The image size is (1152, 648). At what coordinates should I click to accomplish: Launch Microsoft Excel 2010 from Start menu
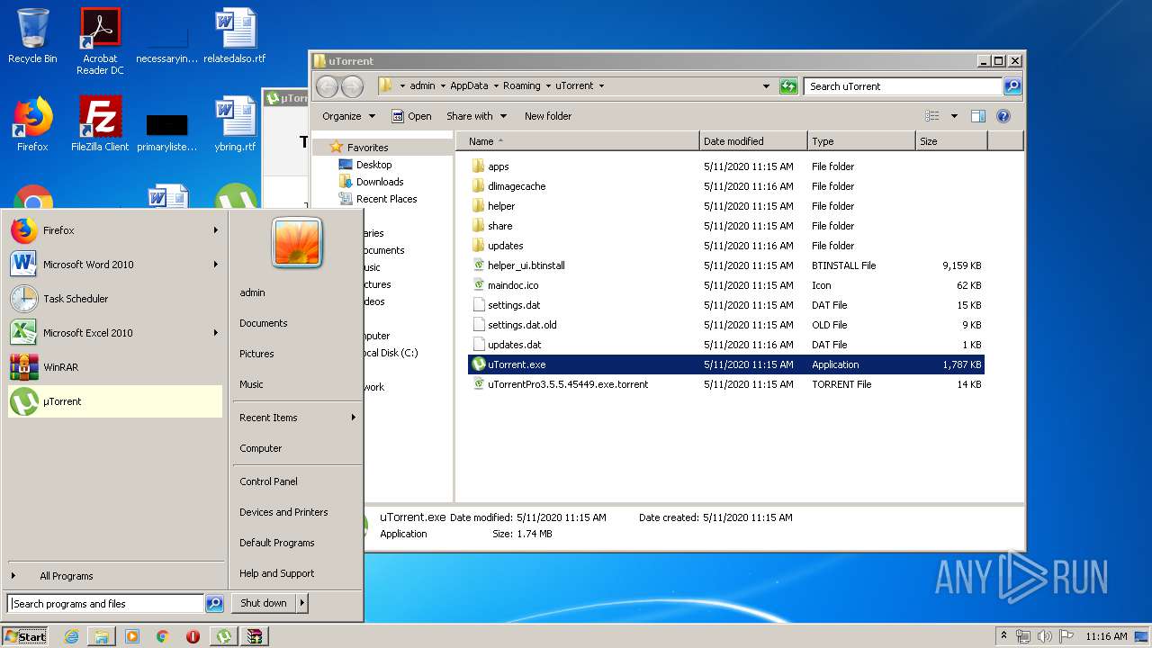pos(114,333)
